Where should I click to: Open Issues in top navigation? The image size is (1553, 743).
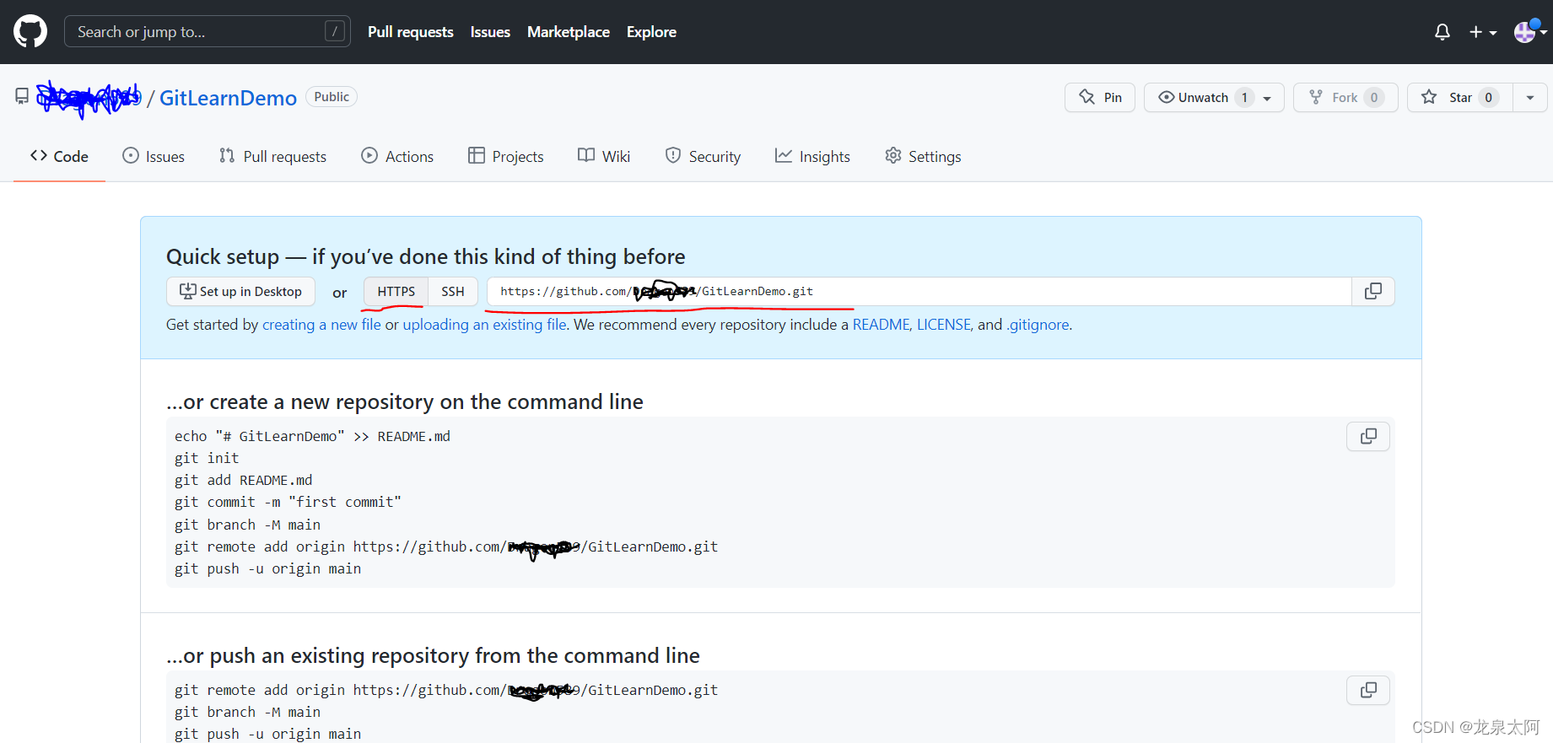pyautogui.click(x=490, y=32)
